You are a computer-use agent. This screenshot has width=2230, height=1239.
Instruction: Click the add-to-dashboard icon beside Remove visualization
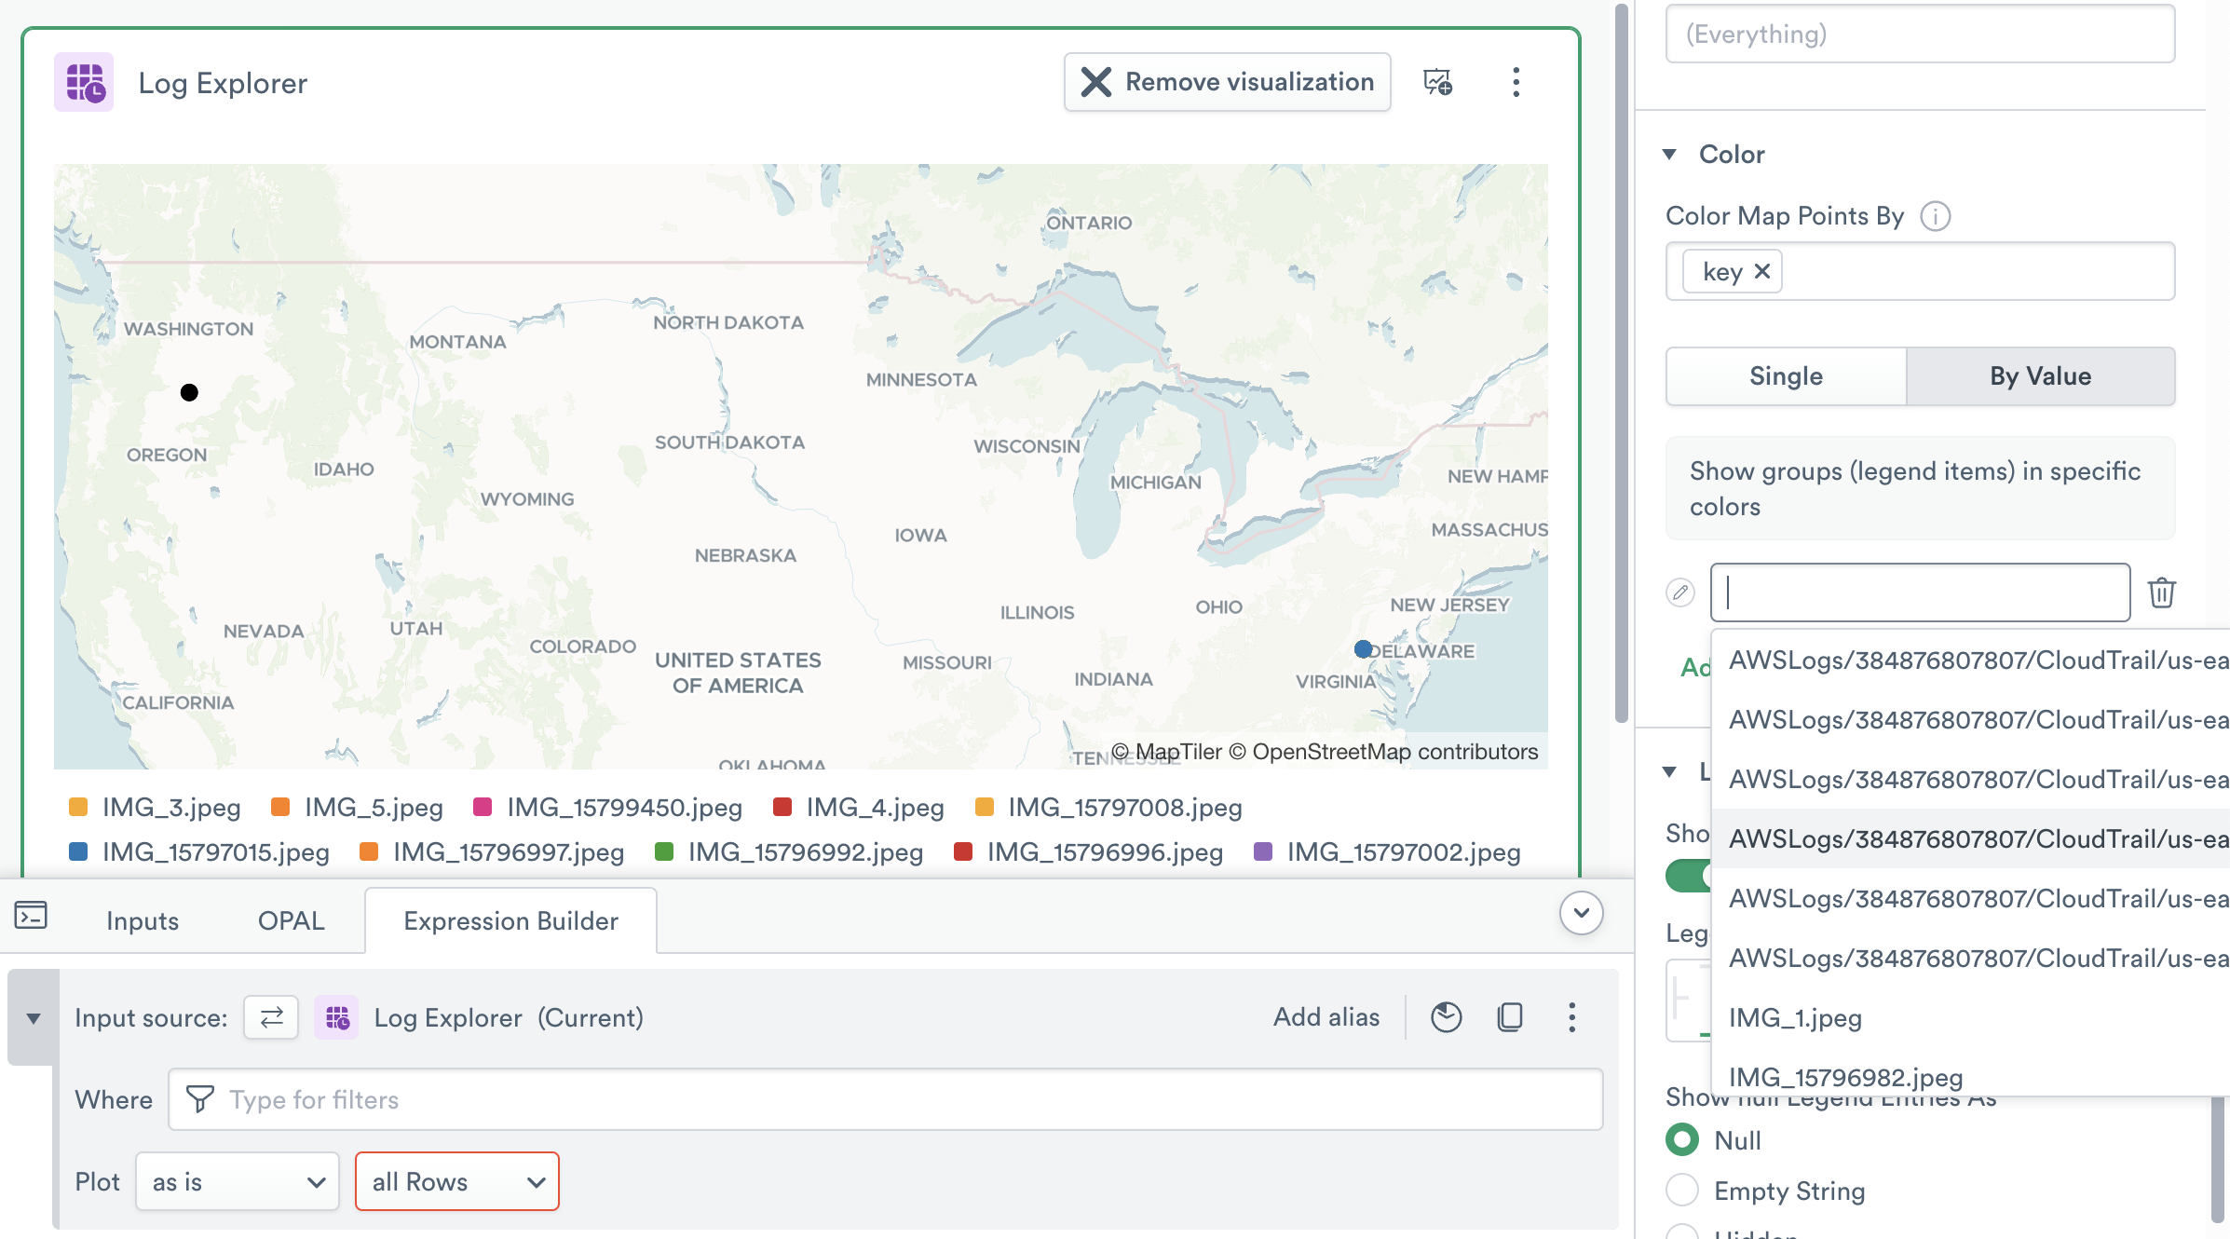[x=1437, y=82]
